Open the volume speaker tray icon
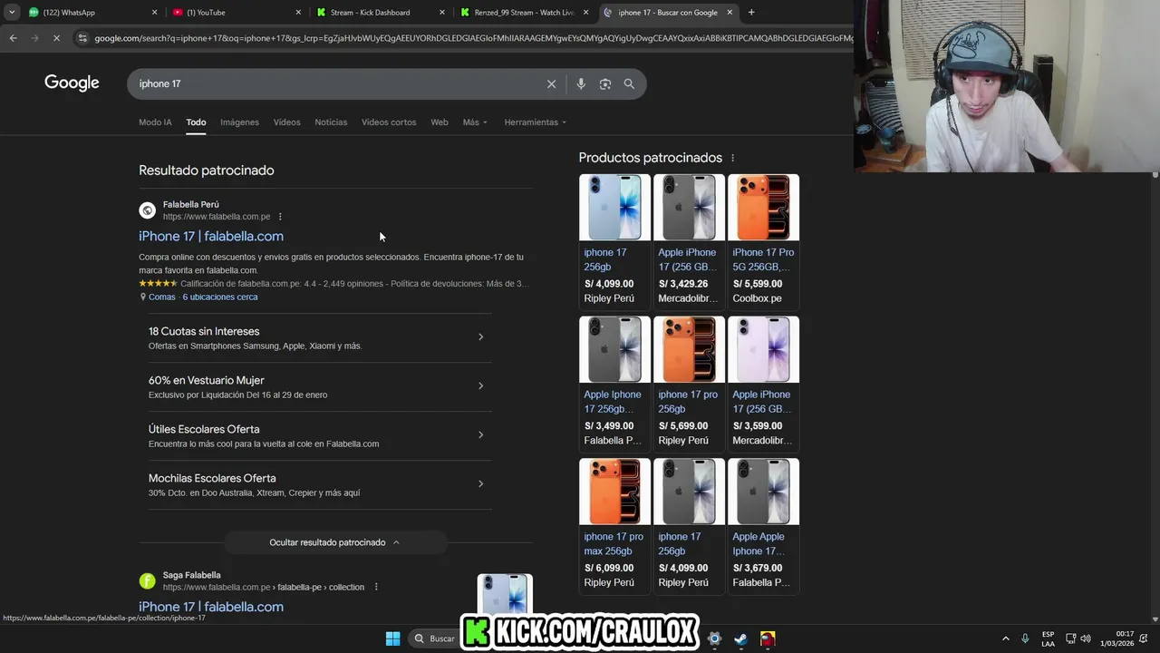This screenshot has height=653, width=1160. [1086, 638]
